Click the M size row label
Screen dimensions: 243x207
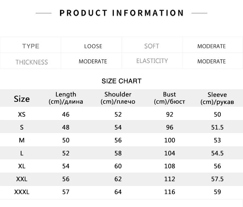[22, 140]
